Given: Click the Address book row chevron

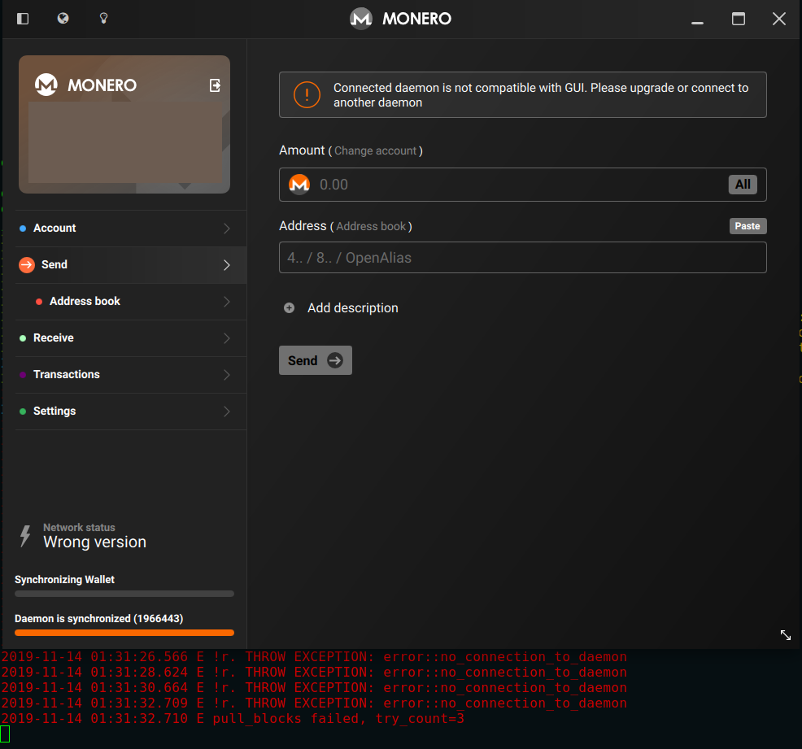Looking at the screenshot, I should (227, 302).
